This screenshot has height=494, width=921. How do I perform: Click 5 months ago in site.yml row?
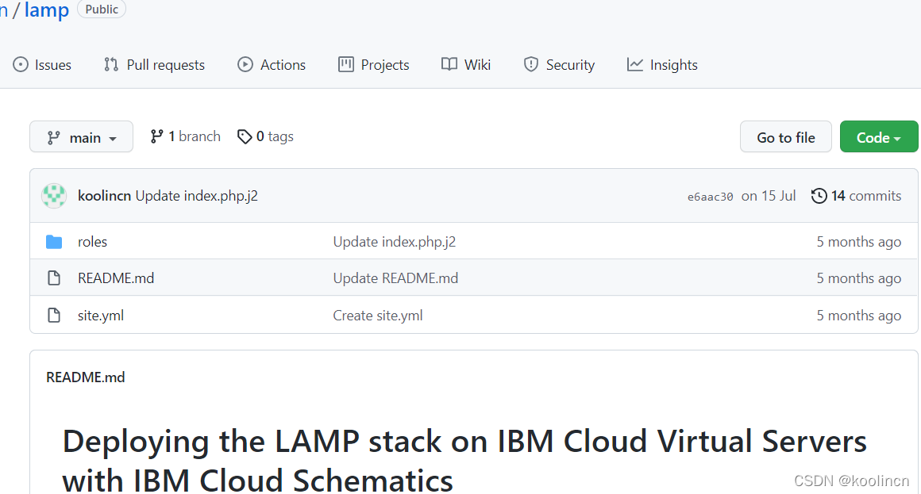click(859, 316)
